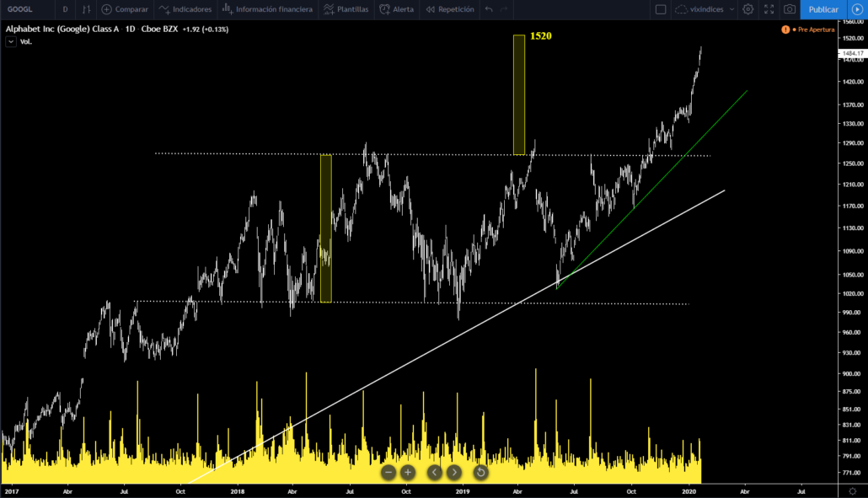Screen dimensions: 868x498
Task: Open the Plantillas menu
Action: [346, 9]
